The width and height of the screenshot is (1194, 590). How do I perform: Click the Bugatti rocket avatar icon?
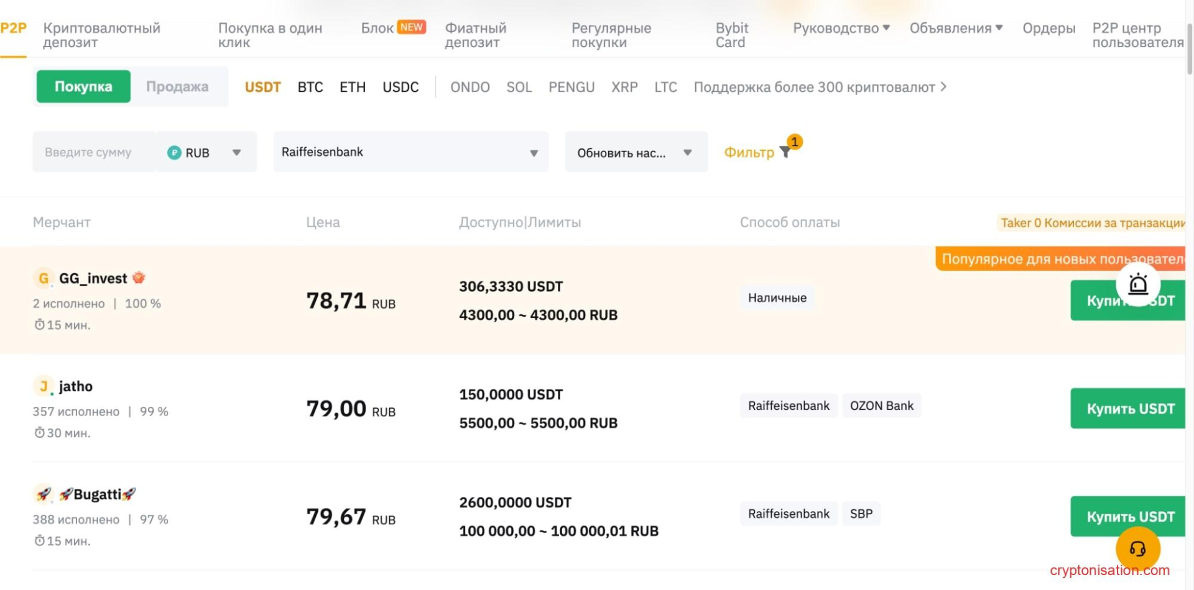pyautogui.click(x=43, y=494)
